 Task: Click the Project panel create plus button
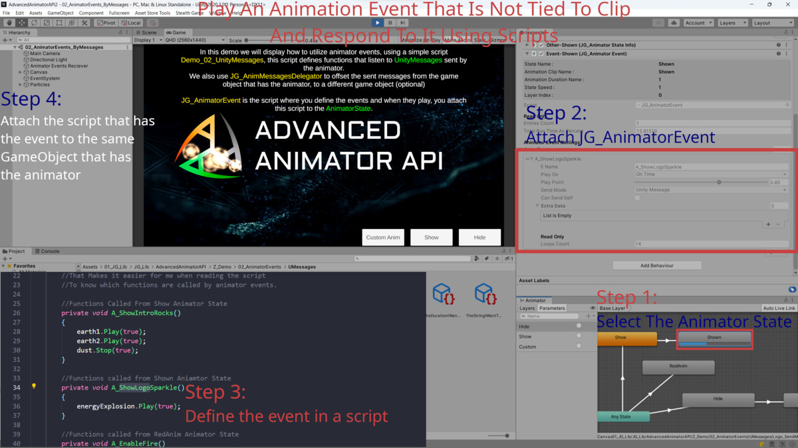pos(7,259)
